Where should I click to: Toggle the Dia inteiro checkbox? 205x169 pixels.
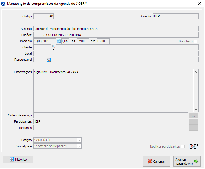coord(195,42)
